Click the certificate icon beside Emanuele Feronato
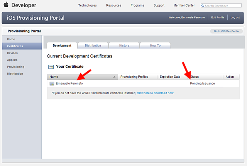 coord(52,83)
